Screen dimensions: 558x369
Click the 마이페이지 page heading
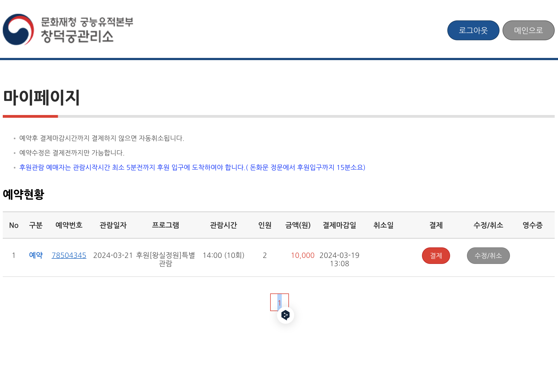click(41, 97)
